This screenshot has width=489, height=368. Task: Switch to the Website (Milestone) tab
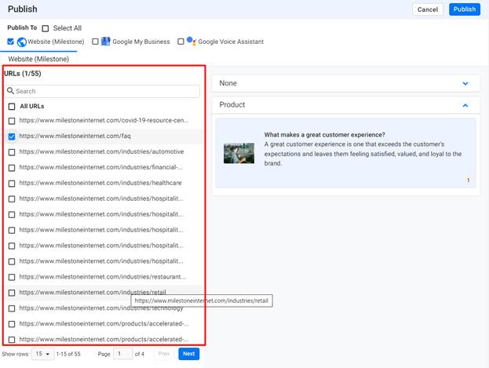[38, 59]
